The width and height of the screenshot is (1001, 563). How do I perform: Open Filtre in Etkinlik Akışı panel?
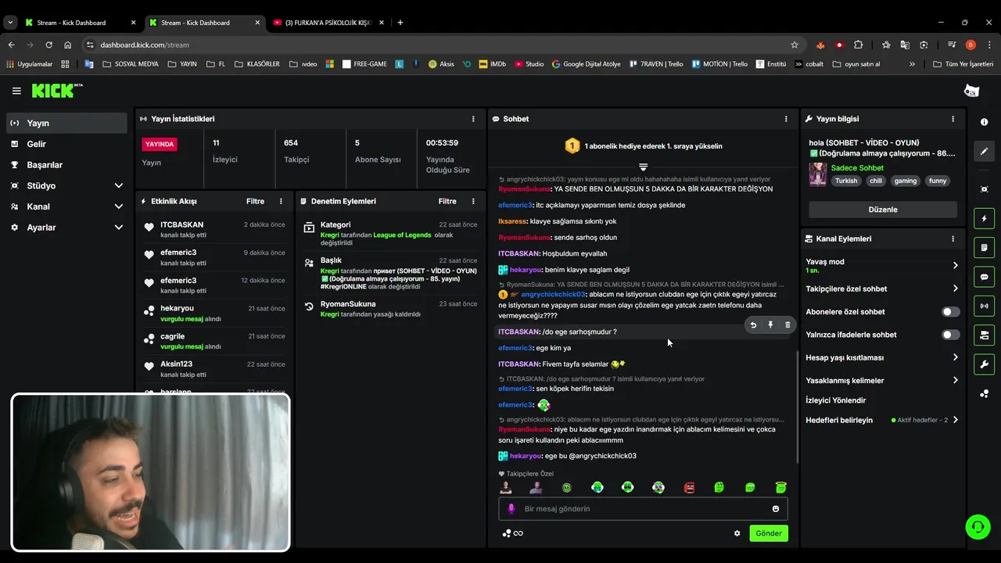(x=255, y=201)
